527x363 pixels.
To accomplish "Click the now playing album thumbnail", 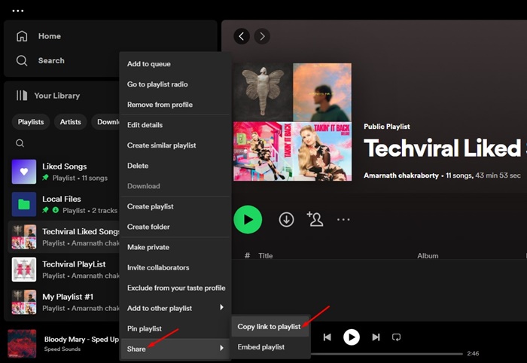I will click(x=22, y=343).
